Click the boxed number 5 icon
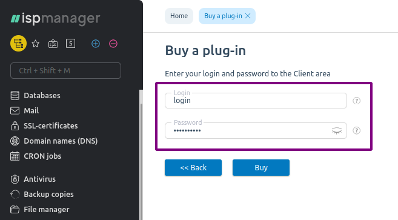Image resolution: width=398 pixels, height=220 pixels. (70, 44)
